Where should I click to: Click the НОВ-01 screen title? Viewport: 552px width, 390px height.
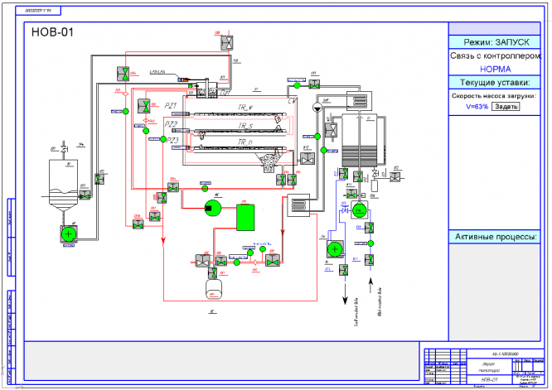(52, 32)
